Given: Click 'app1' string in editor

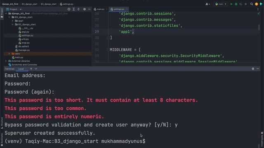Looking at the screenshot, I should 125,32.
